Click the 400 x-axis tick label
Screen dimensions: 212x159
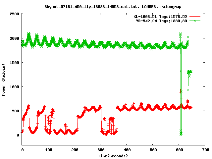pos(127,150)
